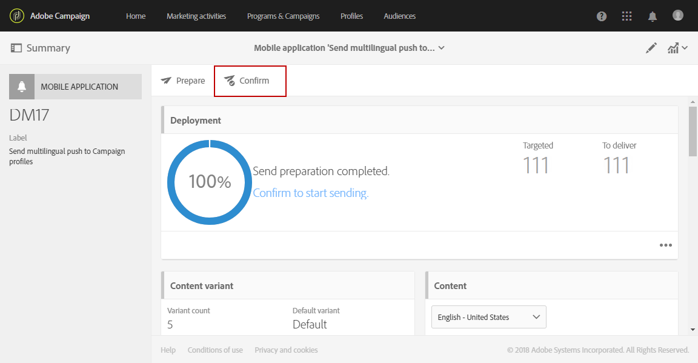Click the scrollbar down arrow
This screenshot has height=363, width=698.
click(693, 330)
